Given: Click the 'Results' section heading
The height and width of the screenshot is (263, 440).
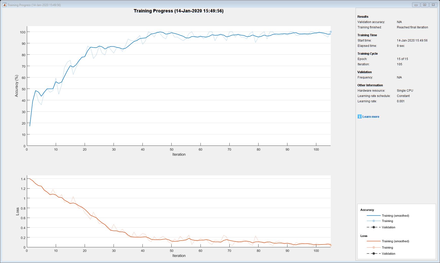Looking at the screenshot, I should pos(363,17).
